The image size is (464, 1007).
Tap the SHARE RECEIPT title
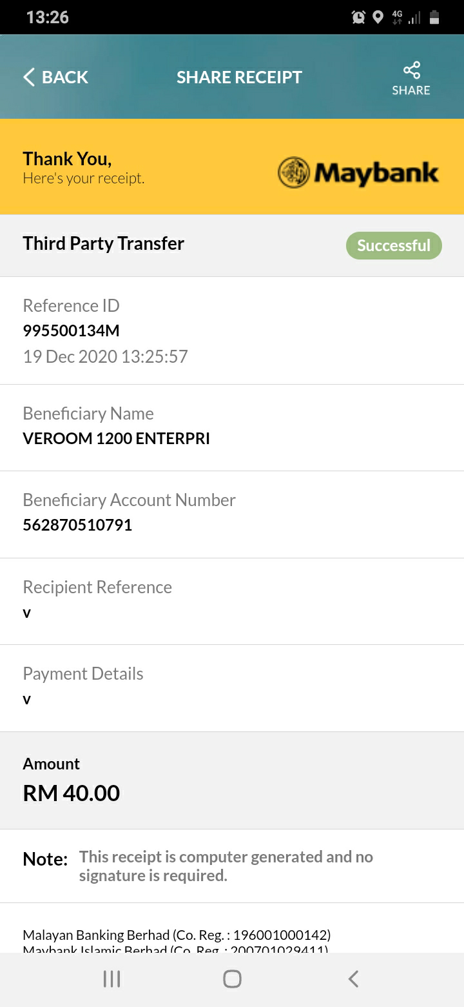(x=239, y=77)
